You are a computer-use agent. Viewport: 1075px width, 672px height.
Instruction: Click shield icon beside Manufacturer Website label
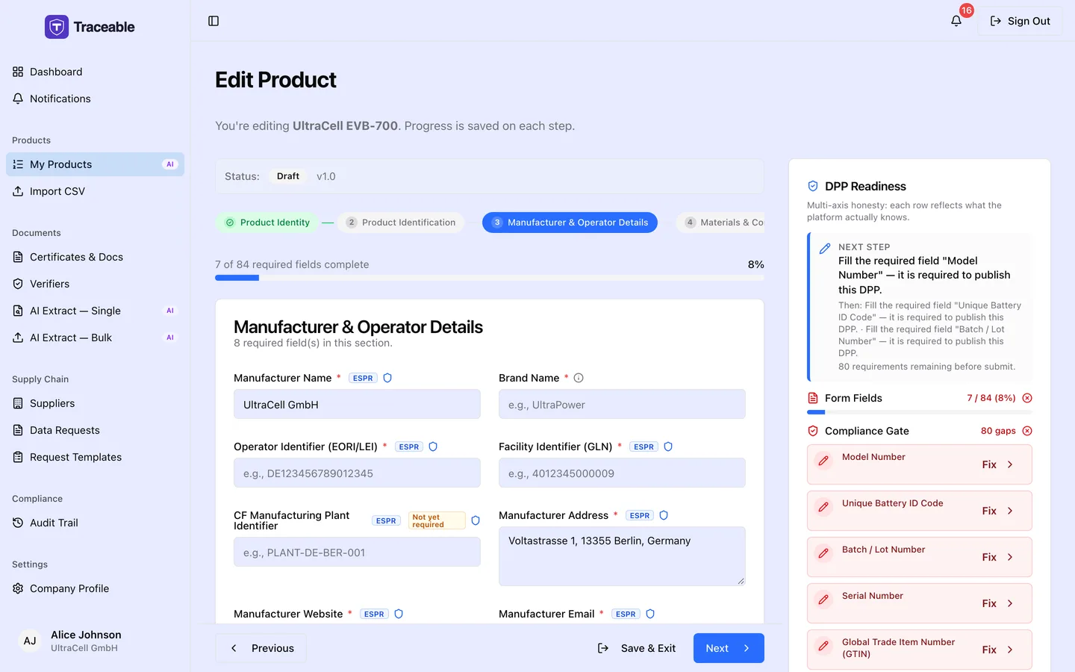(399, 614)
